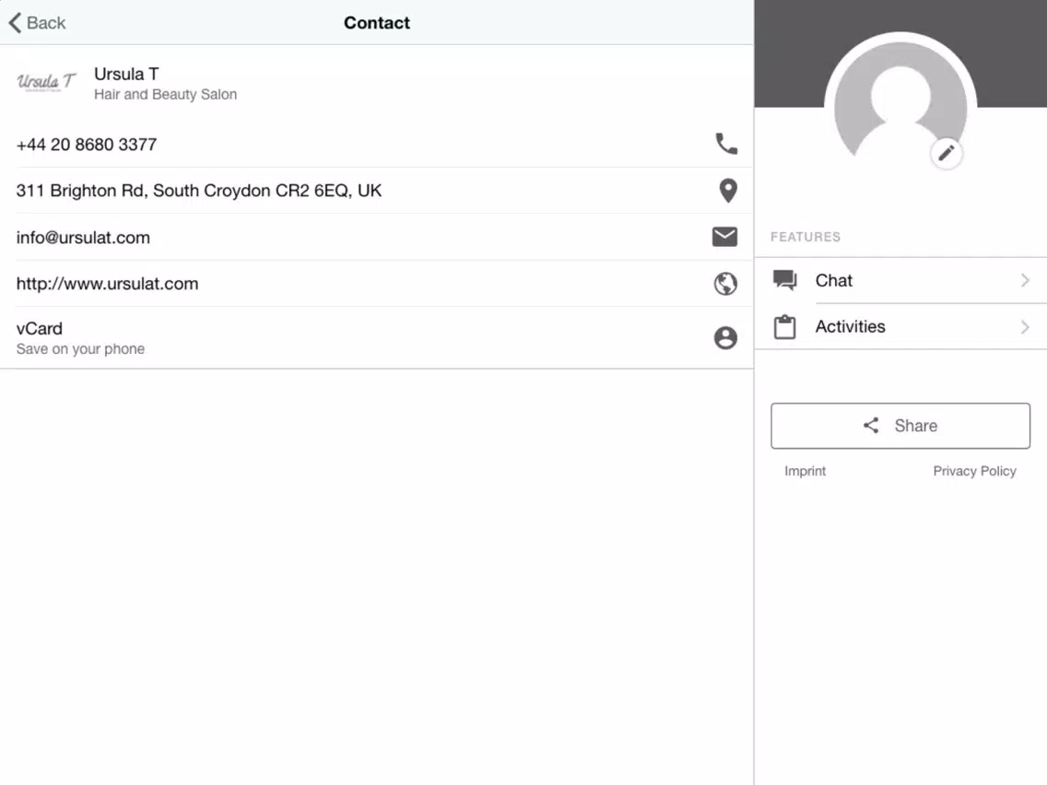The height and width of the screenshot is (785, 1047).
Task: Go back using the Back button
Action: [38, 23]
